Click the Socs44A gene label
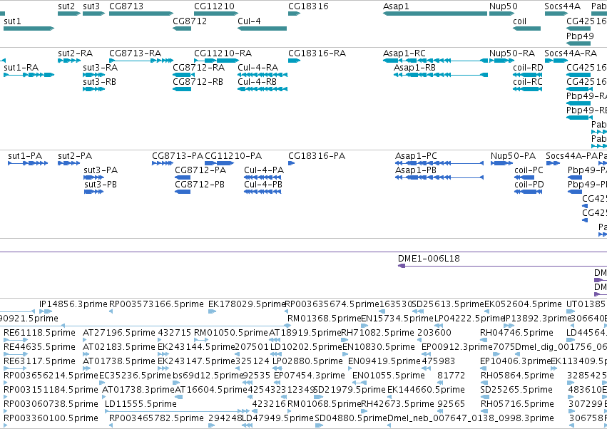607x429 pixels. tap(563, 6)
